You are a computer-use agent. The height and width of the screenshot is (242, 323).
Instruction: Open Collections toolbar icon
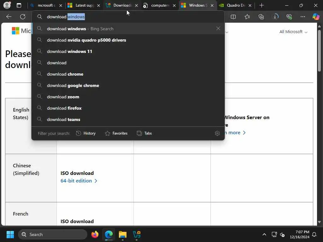[x=261, y=17]
